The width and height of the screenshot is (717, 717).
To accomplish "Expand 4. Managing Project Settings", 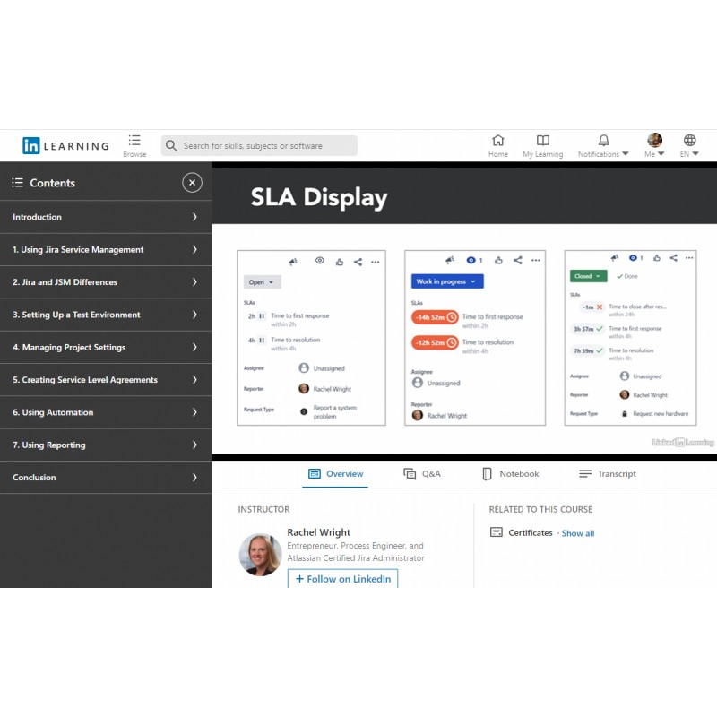I will (x=106, y=347).
